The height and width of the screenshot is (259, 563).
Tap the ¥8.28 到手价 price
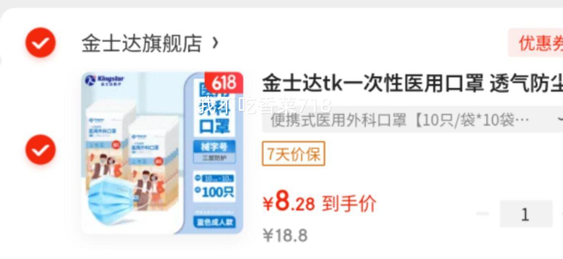coord(319,204)
